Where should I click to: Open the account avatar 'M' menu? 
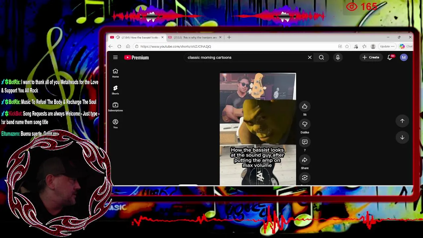404,58
